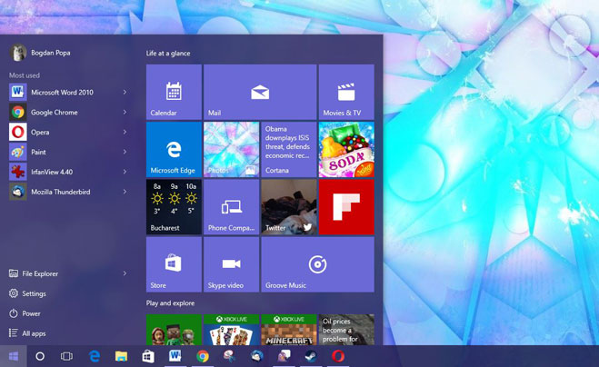This screenshot has height=367, width=599.
Task: Expand Paint jump list arrow
Action: point(125,152)
